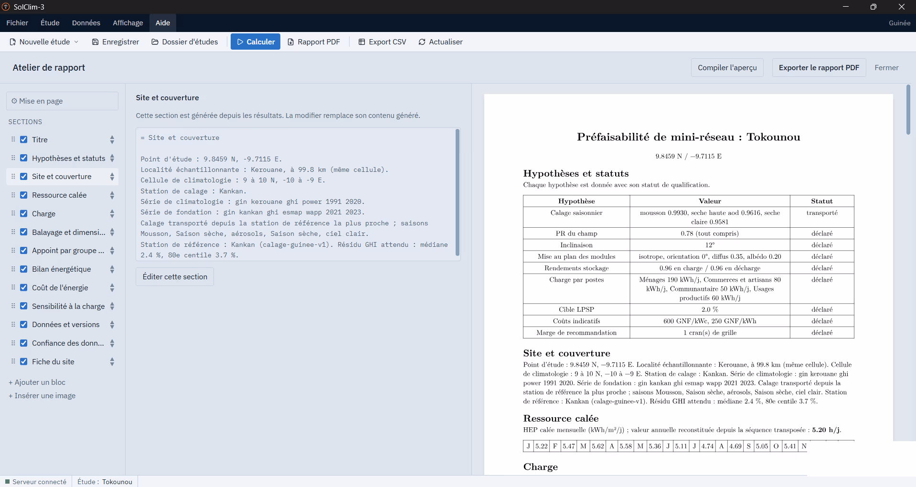Click the Dossier d'études folder icon
This screenshot has width=916, height=487.
coord(155,42)
